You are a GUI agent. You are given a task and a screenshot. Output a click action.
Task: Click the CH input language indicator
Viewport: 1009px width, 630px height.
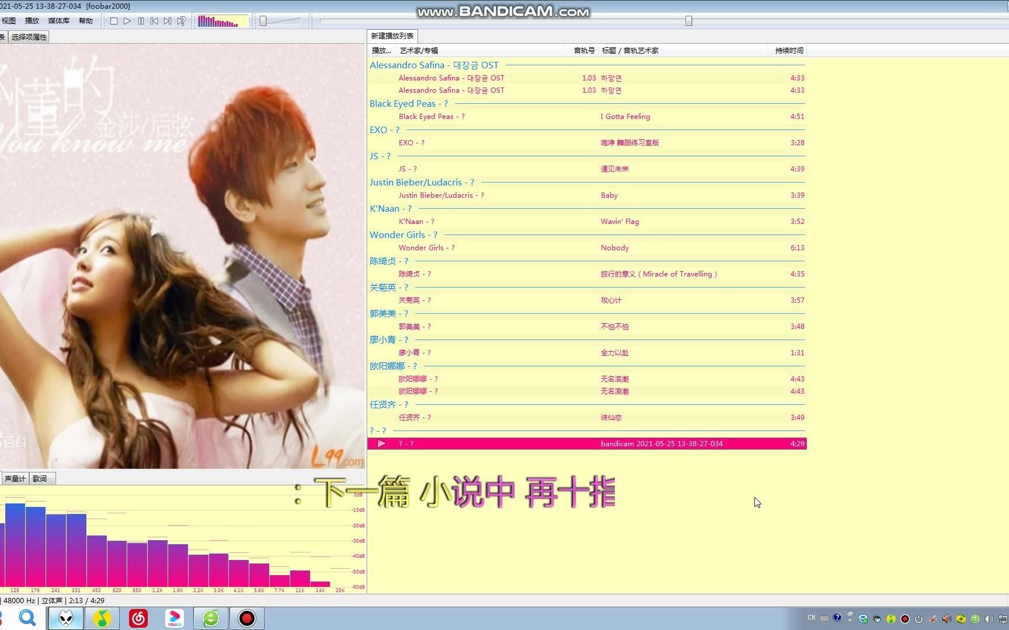coord(811,617)
